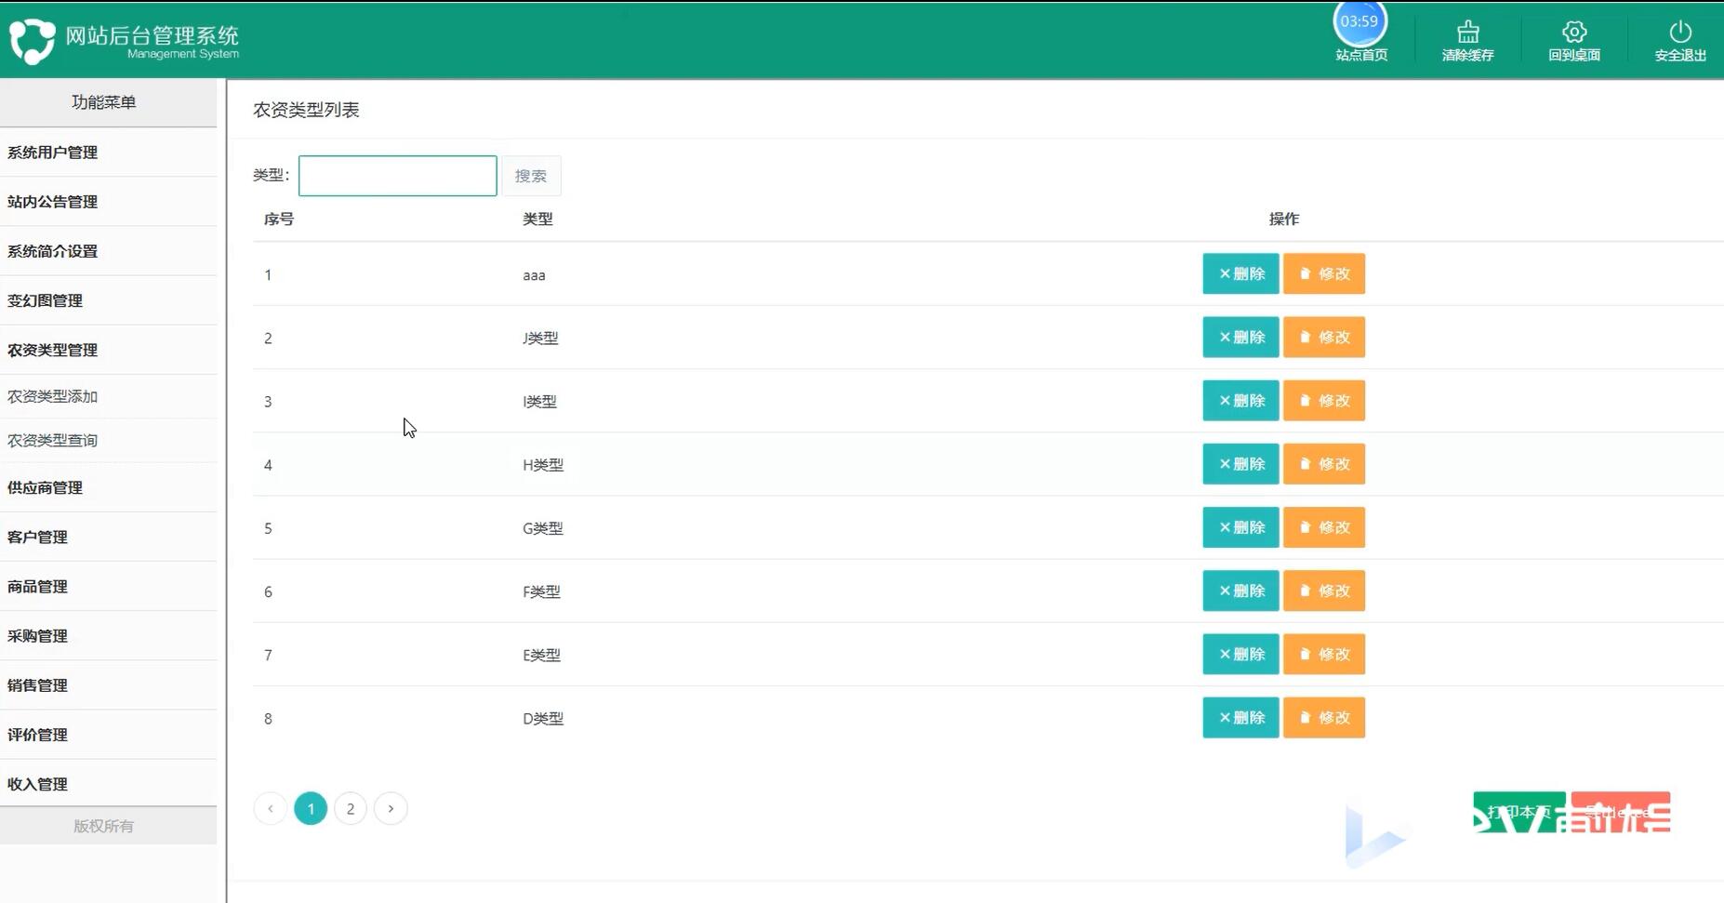Image resolution: width=1724 pixels, height=903 pixels.
Task: Click the management system logo icon
Action: (32, 41)
